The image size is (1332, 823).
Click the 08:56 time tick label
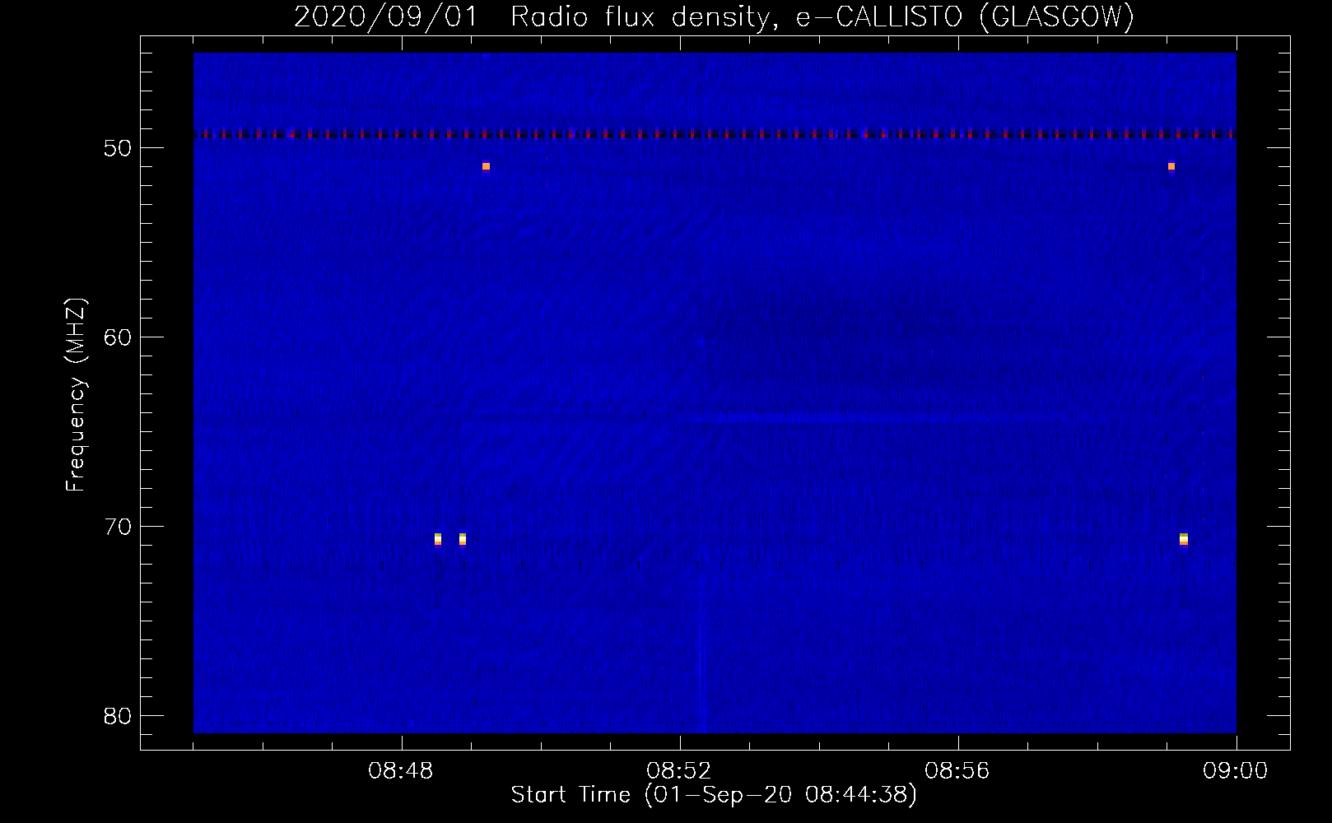(x=957, y=771)
